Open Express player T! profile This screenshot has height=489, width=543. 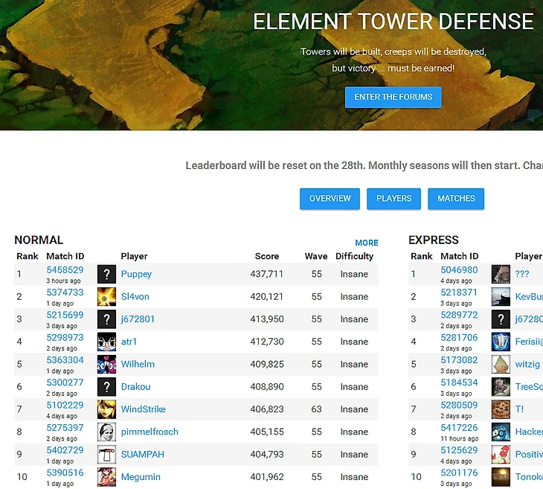pos(519,409)
